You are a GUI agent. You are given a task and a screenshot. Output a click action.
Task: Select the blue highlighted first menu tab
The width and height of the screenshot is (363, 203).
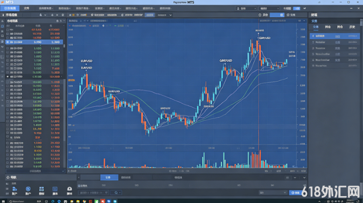point(10,8)
